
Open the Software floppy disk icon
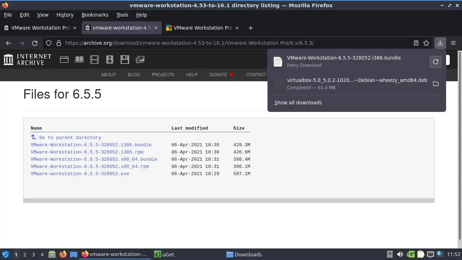pyautogui.click(x=125, y=60)
